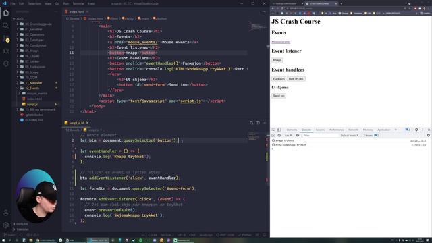The image size is (432, 243).
Task: Open the Accounts icon in the activity bar
Action: [6, 213]
